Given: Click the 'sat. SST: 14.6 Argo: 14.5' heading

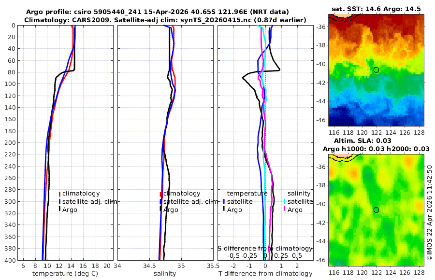Looking at the screenshot, I should coord(376,9).
